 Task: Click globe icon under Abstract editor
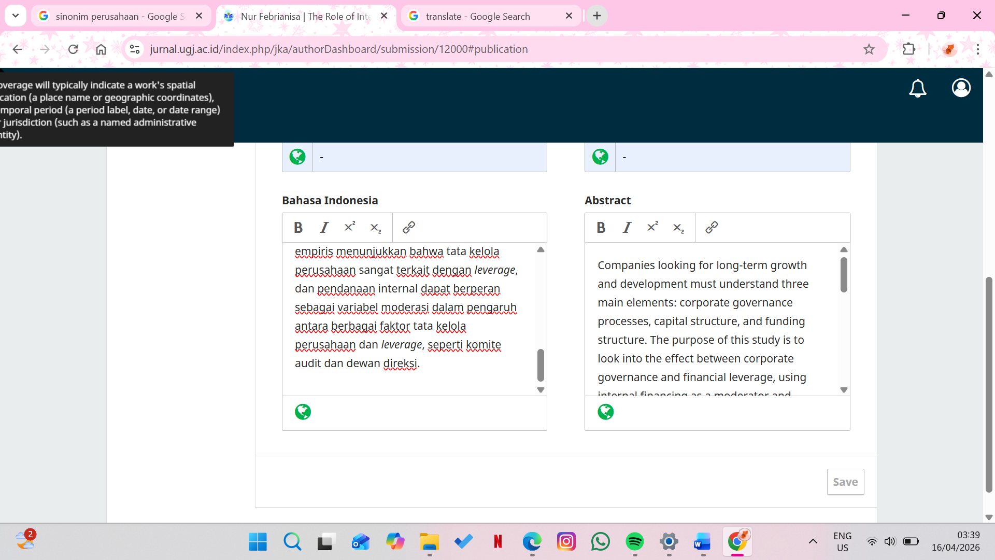(605, 412)
